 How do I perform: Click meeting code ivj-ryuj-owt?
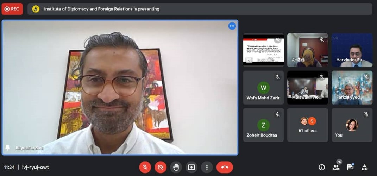pyautogui.click(x=34, y=167)
